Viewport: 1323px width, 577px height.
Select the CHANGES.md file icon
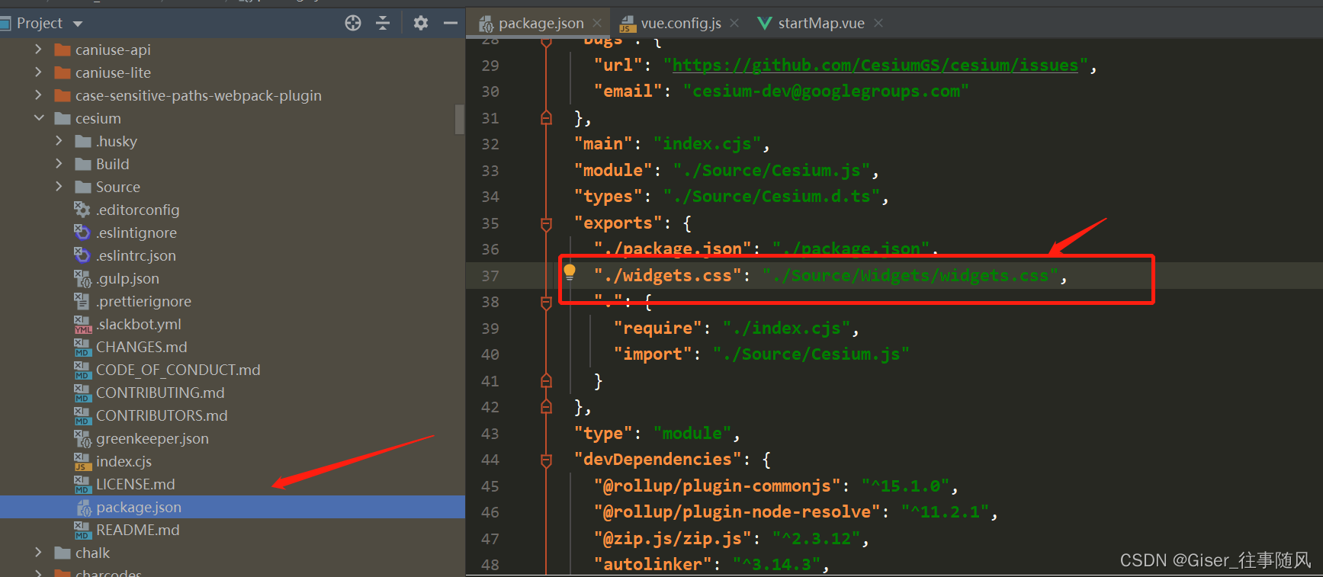pyautogui.click(x=82, y=347)
